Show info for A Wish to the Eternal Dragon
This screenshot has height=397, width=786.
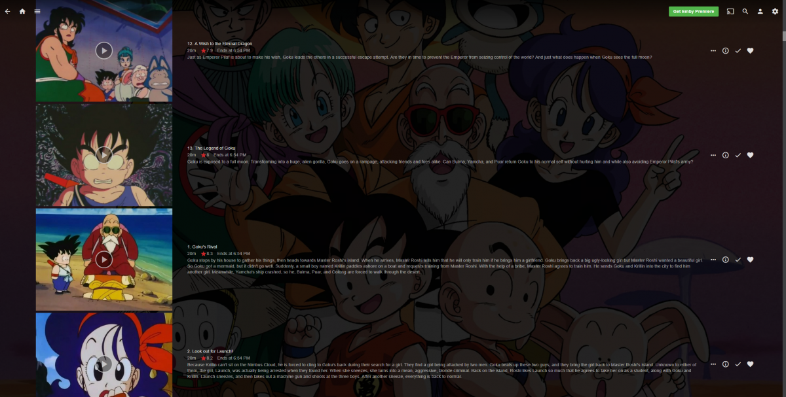[x=725, y=50]
